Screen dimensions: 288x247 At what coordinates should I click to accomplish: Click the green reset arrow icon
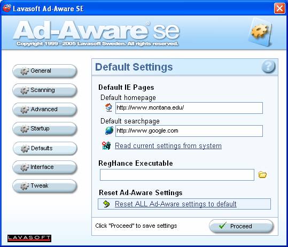pyautogui.click(x=106, y=204)
